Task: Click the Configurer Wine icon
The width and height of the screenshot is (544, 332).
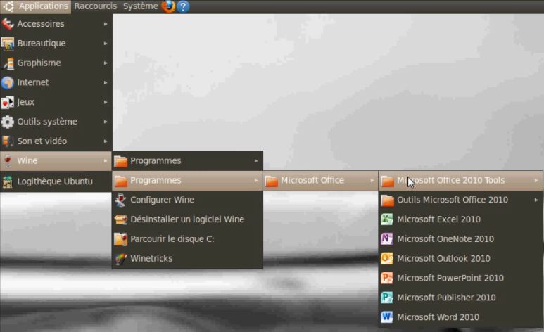Action: [120, 200]
